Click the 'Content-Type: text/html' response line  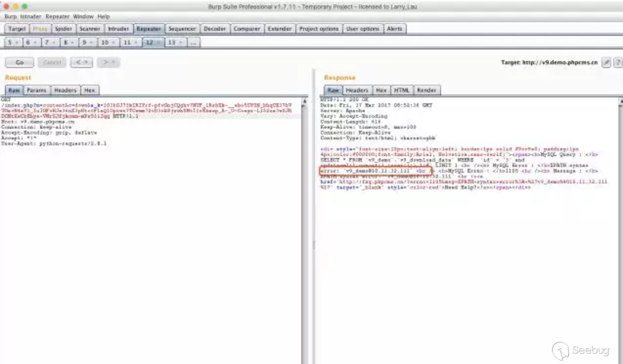click(x=378, y=138)
